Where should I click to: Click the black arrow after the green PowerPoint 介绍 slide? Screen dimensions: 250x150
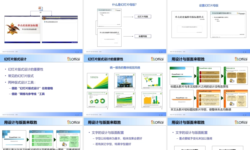[x=195, y=76]
